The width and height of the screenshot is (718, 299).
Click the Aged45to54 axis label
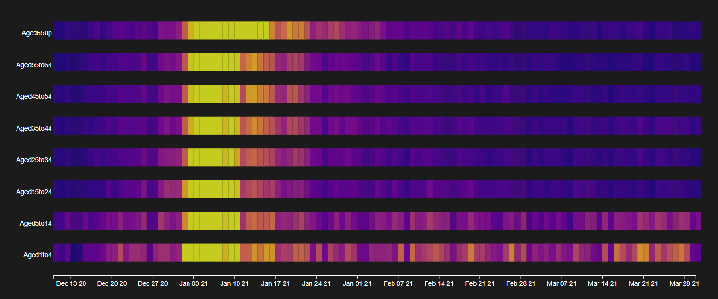[x=34, y=97]
